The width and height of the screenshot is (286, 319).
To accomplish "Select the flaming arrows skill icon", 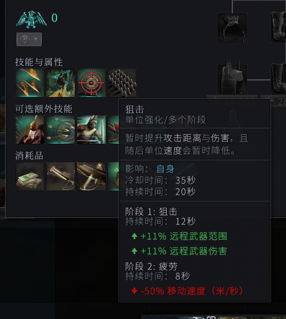I will [x=30, y=83].
